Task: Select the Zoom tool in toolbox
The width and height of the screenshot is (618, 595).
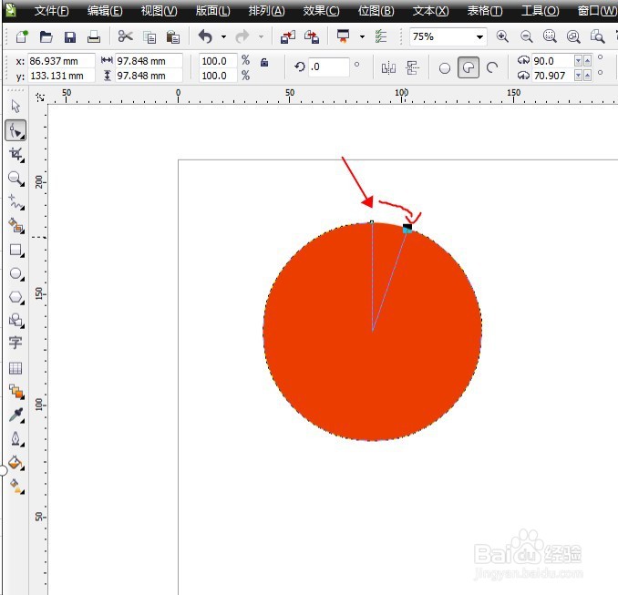Action: (16, 179)
